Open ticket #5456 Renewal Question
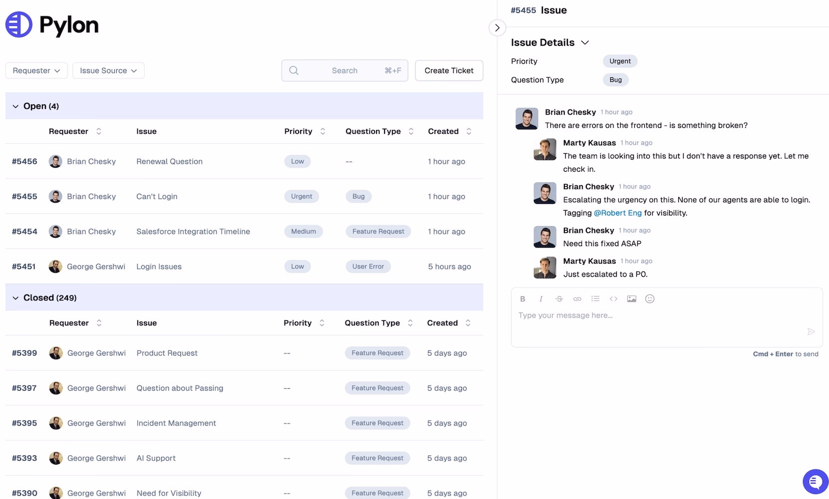 click(244, 161)
